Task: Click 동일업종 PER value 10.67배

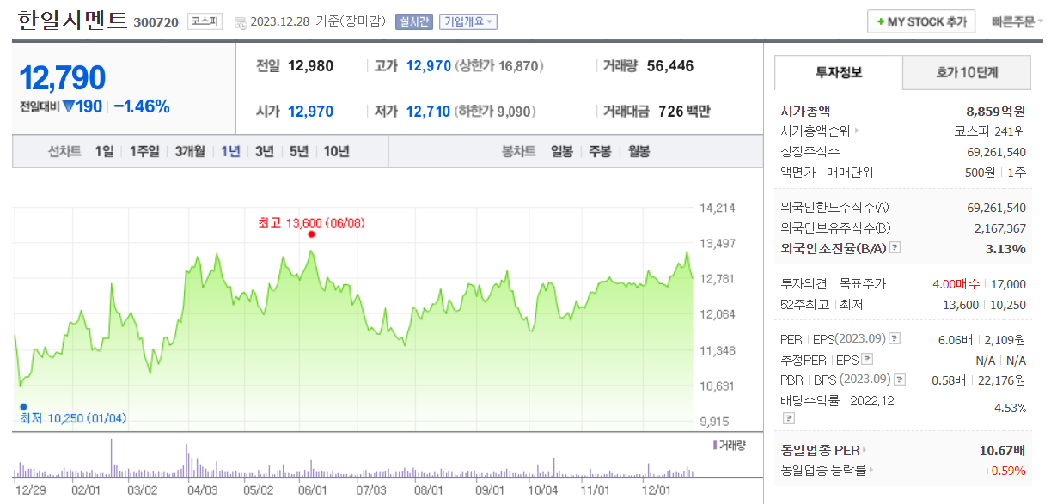Action: pyautogui.click(x=1002, y=450)
